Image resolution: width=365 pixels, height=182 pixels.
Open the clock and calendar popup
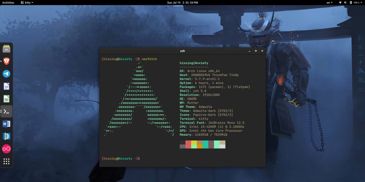182,3
